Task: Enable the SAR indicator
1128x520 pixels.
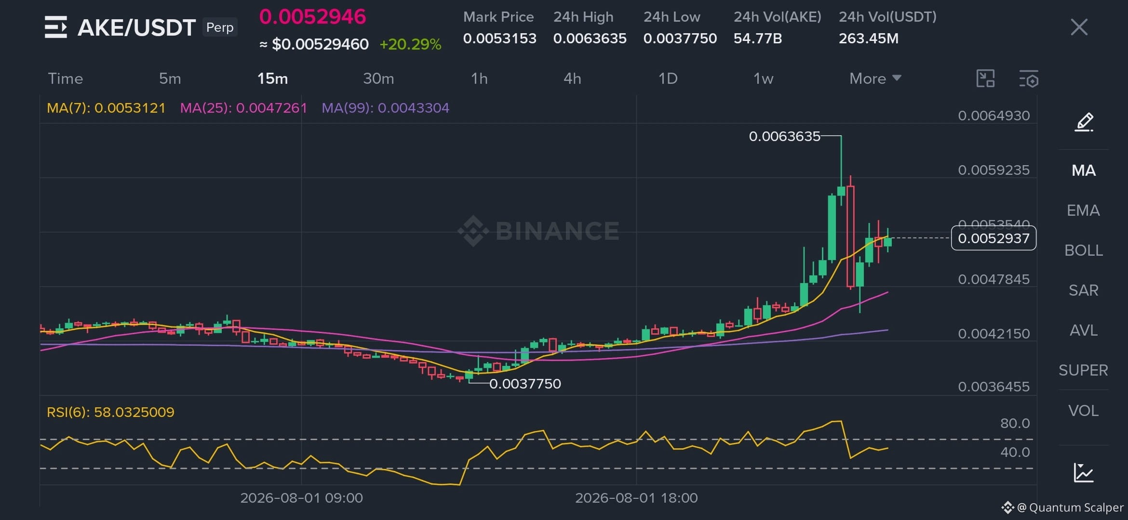Action: point(1084,290)
